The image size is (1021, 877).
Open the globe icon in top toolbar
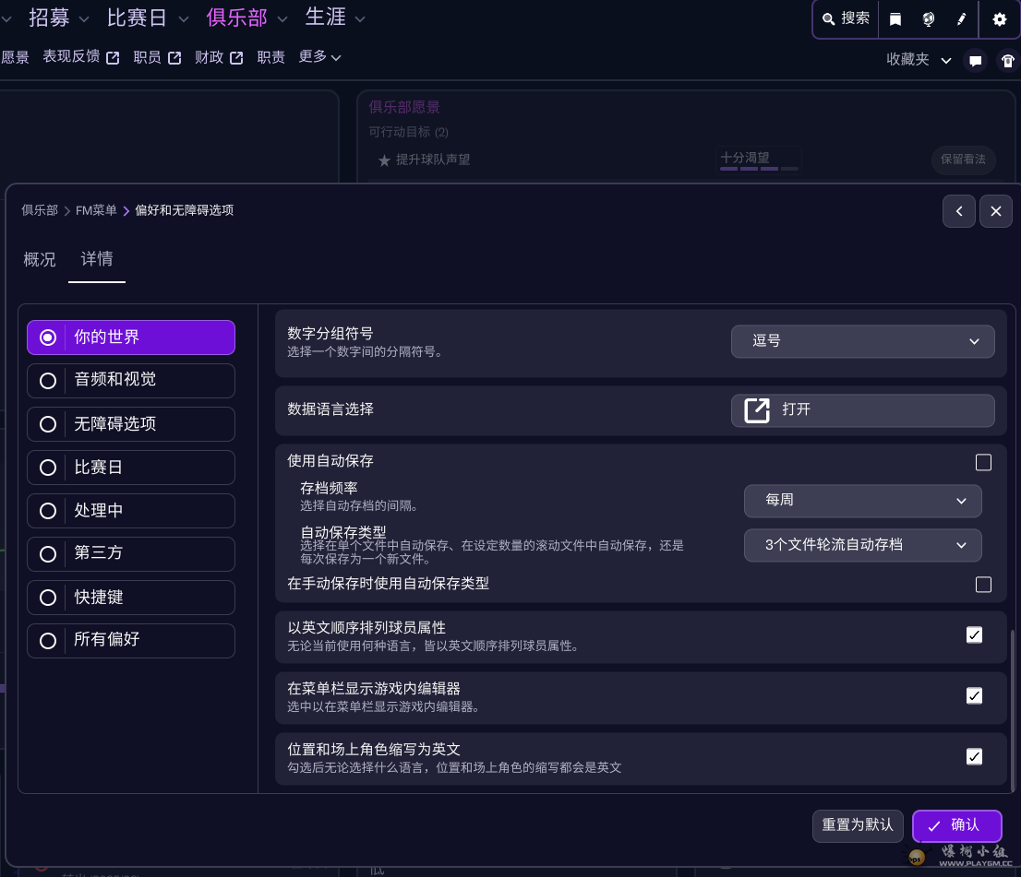[928, 19]
